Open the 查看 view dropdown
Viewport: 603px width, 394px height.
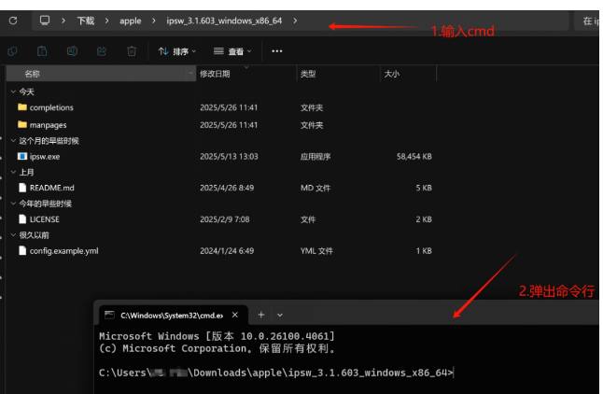point(232,51)
